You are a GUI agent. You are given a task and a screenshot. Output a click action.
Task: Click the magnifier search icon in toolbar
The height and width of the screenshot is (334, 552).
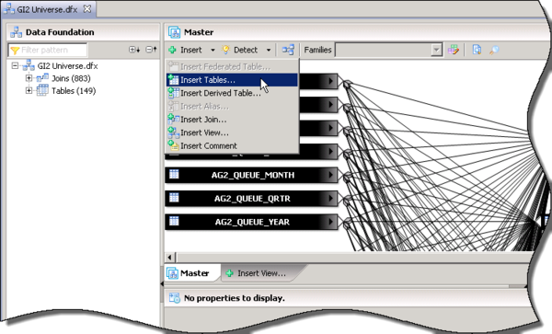494,50
